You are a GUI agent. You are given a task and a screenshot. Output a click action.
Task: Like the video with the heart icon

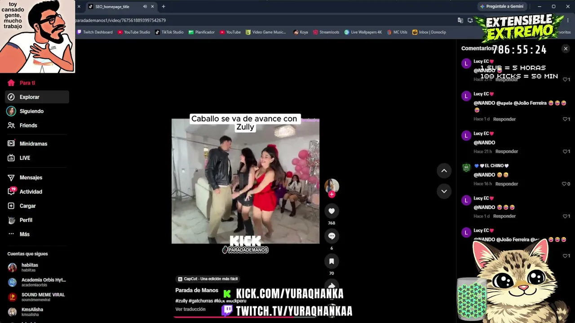tap(332, 211)
